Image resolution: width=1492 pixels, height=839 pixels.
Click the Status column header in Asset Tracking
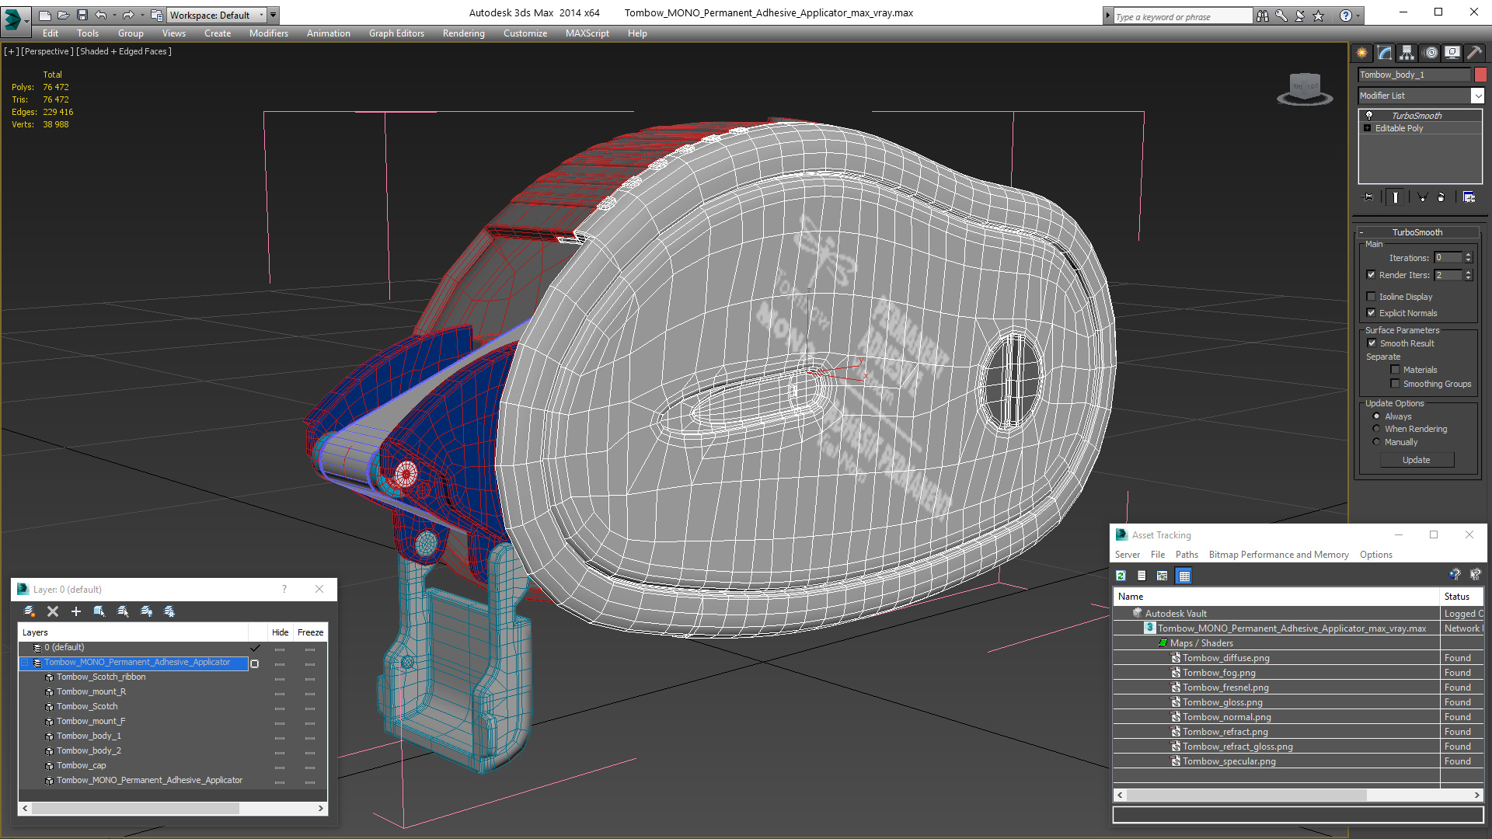(x=1461, y=597)
